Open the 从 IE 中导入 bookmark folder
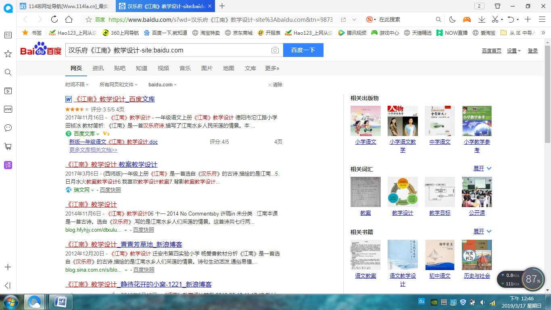The width and height of the screenshot is (551, 310). [518, 33]
